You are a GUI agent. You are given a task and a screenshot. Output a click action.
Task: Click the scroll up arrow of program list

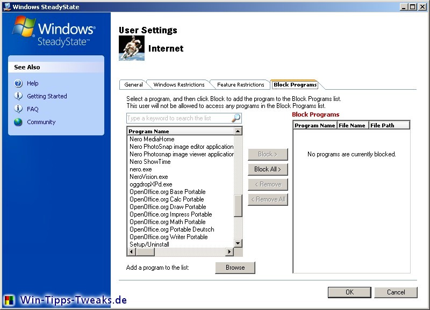coord(238,131)
